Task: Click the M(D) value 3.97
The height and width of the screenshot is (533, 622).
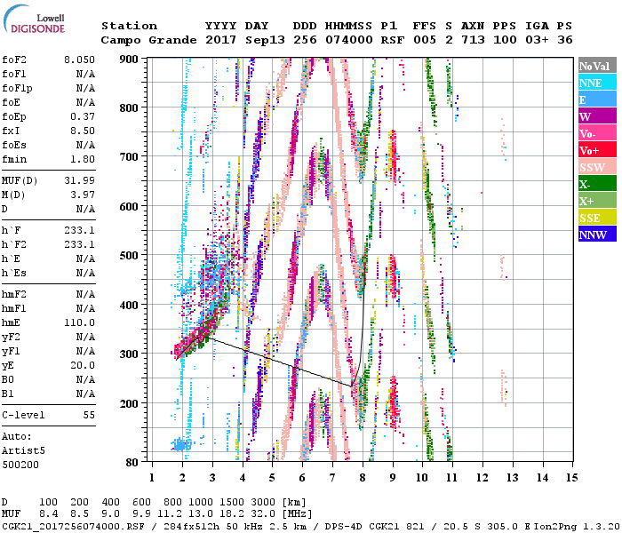Action: [83, 195]
